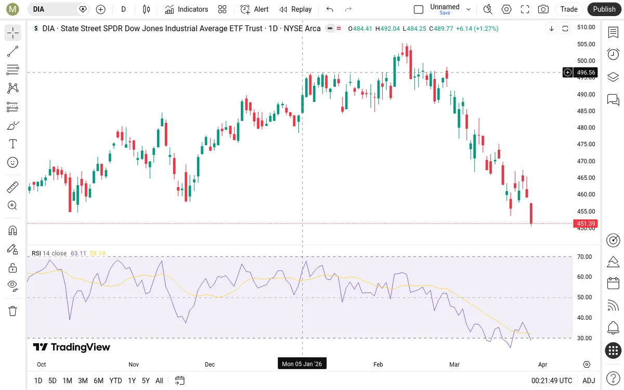The height and width of the screenshot is (390, 624).
Task: Add alert at 496.56 plus button
Action: tap(568, 72)
